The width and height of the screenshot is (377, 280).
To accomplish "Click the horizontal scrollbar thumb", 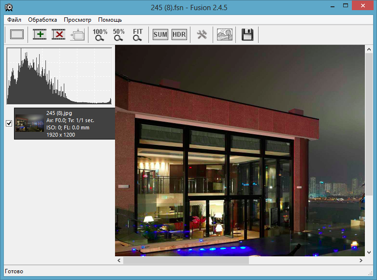I will 186,260.
